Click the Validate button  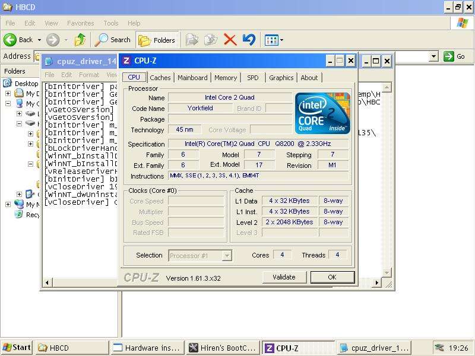(284, 277)
